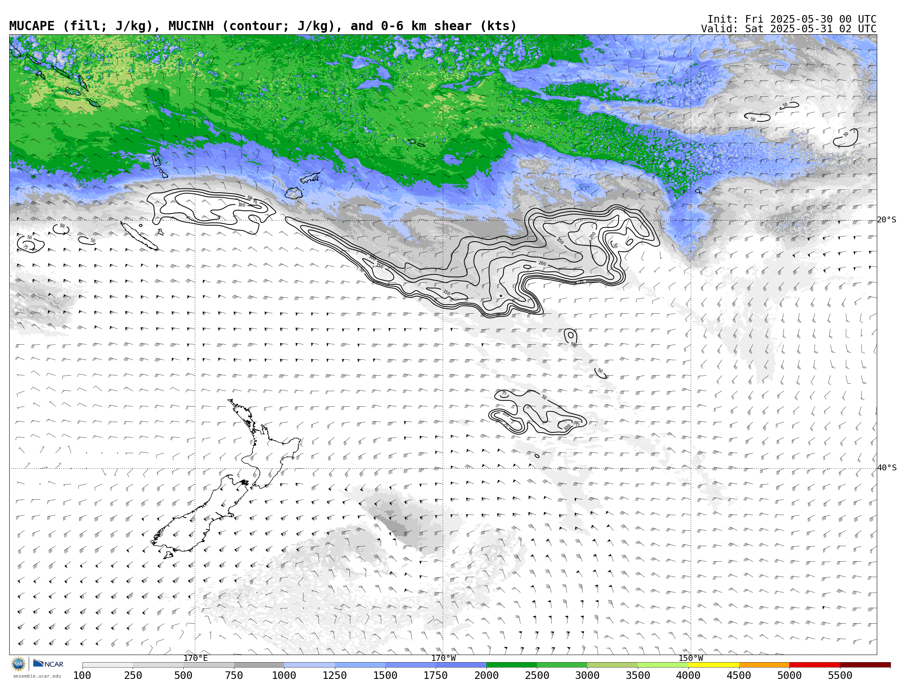Click the colorbar tick label '500'
The image size is (904, 681).
pyautogui.click(x=183, y=676)
